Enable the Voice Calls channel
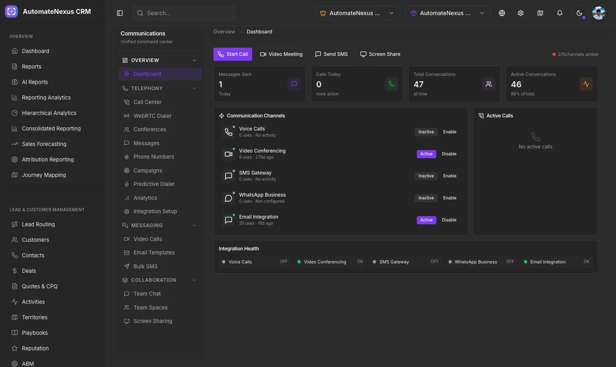This screenshot has width=616, height=367. [450, 132]
